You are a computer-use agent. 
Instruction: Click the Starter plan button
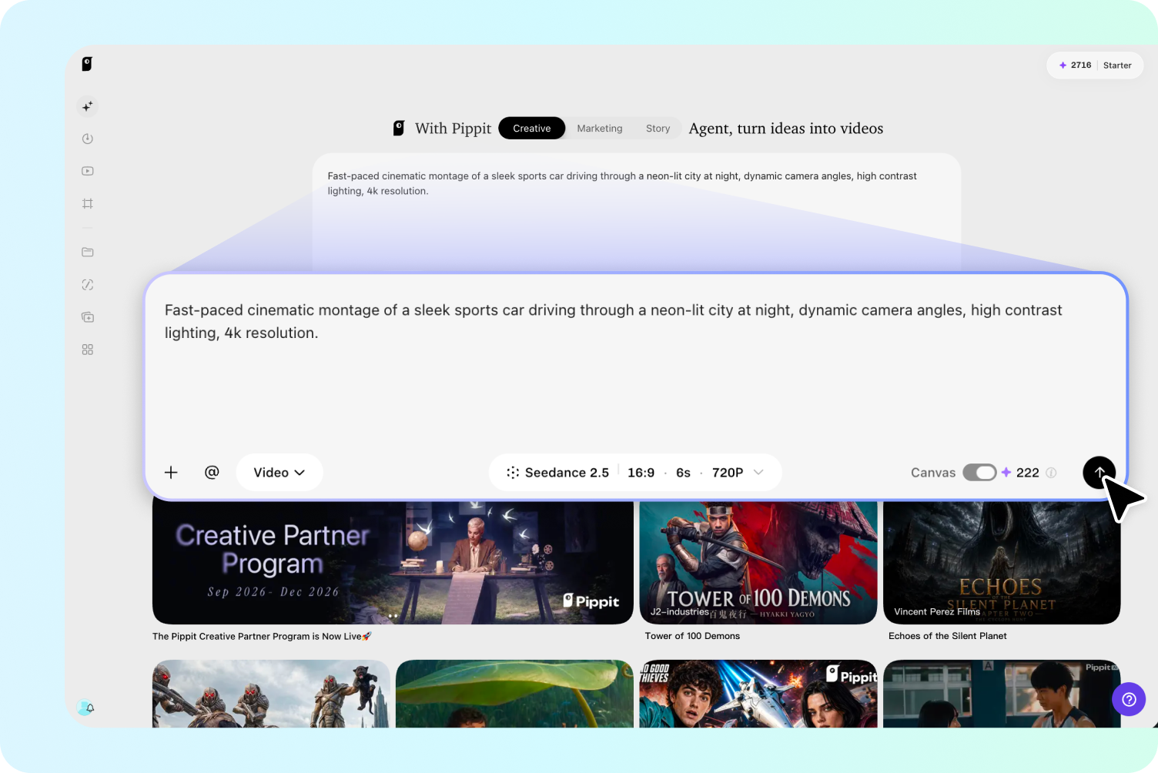pos(1117,65)
